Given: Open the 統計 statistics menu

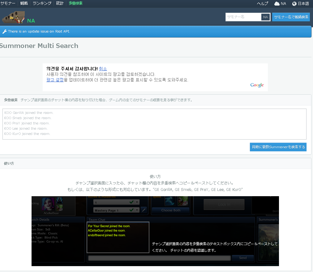Looking at the screenshot, I should coord(60,3).
